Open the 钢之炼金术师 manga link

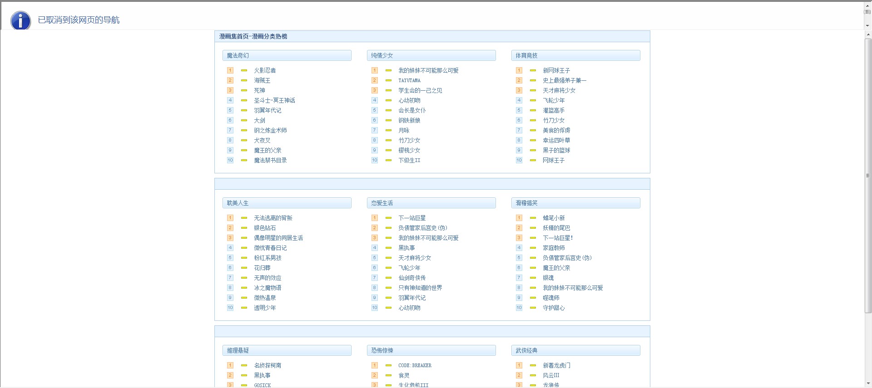[x=270, y=130]
